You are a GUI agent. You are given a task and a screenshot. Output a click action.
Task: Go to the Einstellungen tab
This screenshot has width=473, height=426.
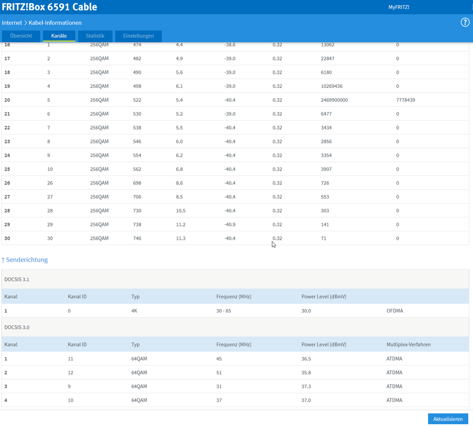point(138,36)
